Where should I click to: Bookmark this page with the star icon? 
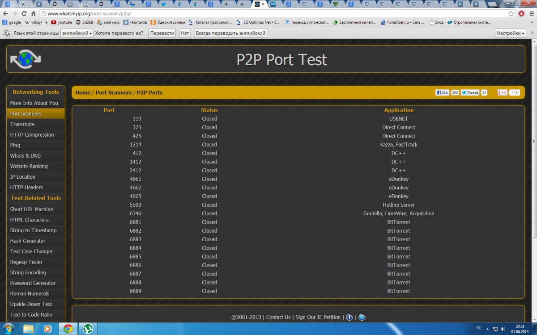511,13
